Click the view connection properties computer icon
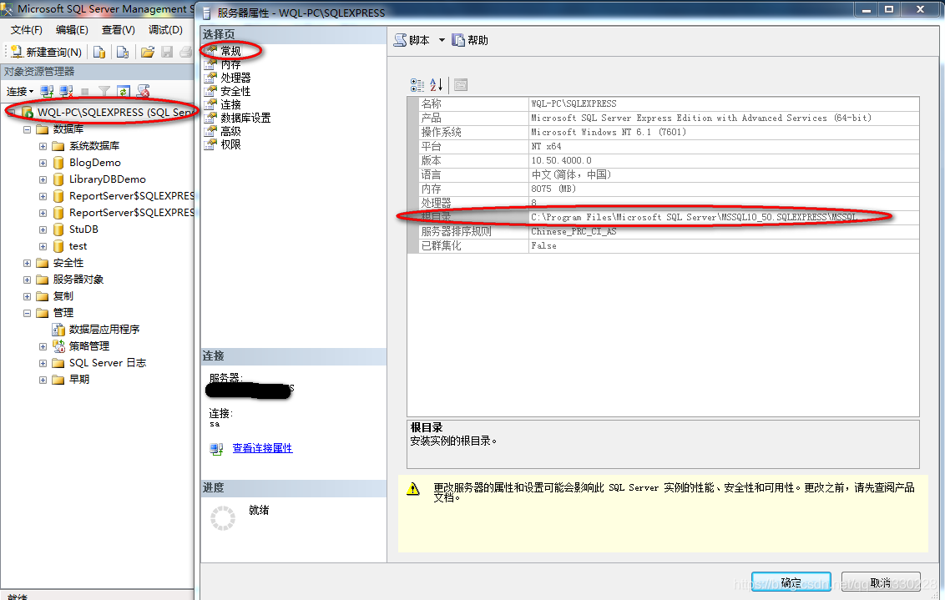The image size is (945, 600). click(x=216, y=449)
